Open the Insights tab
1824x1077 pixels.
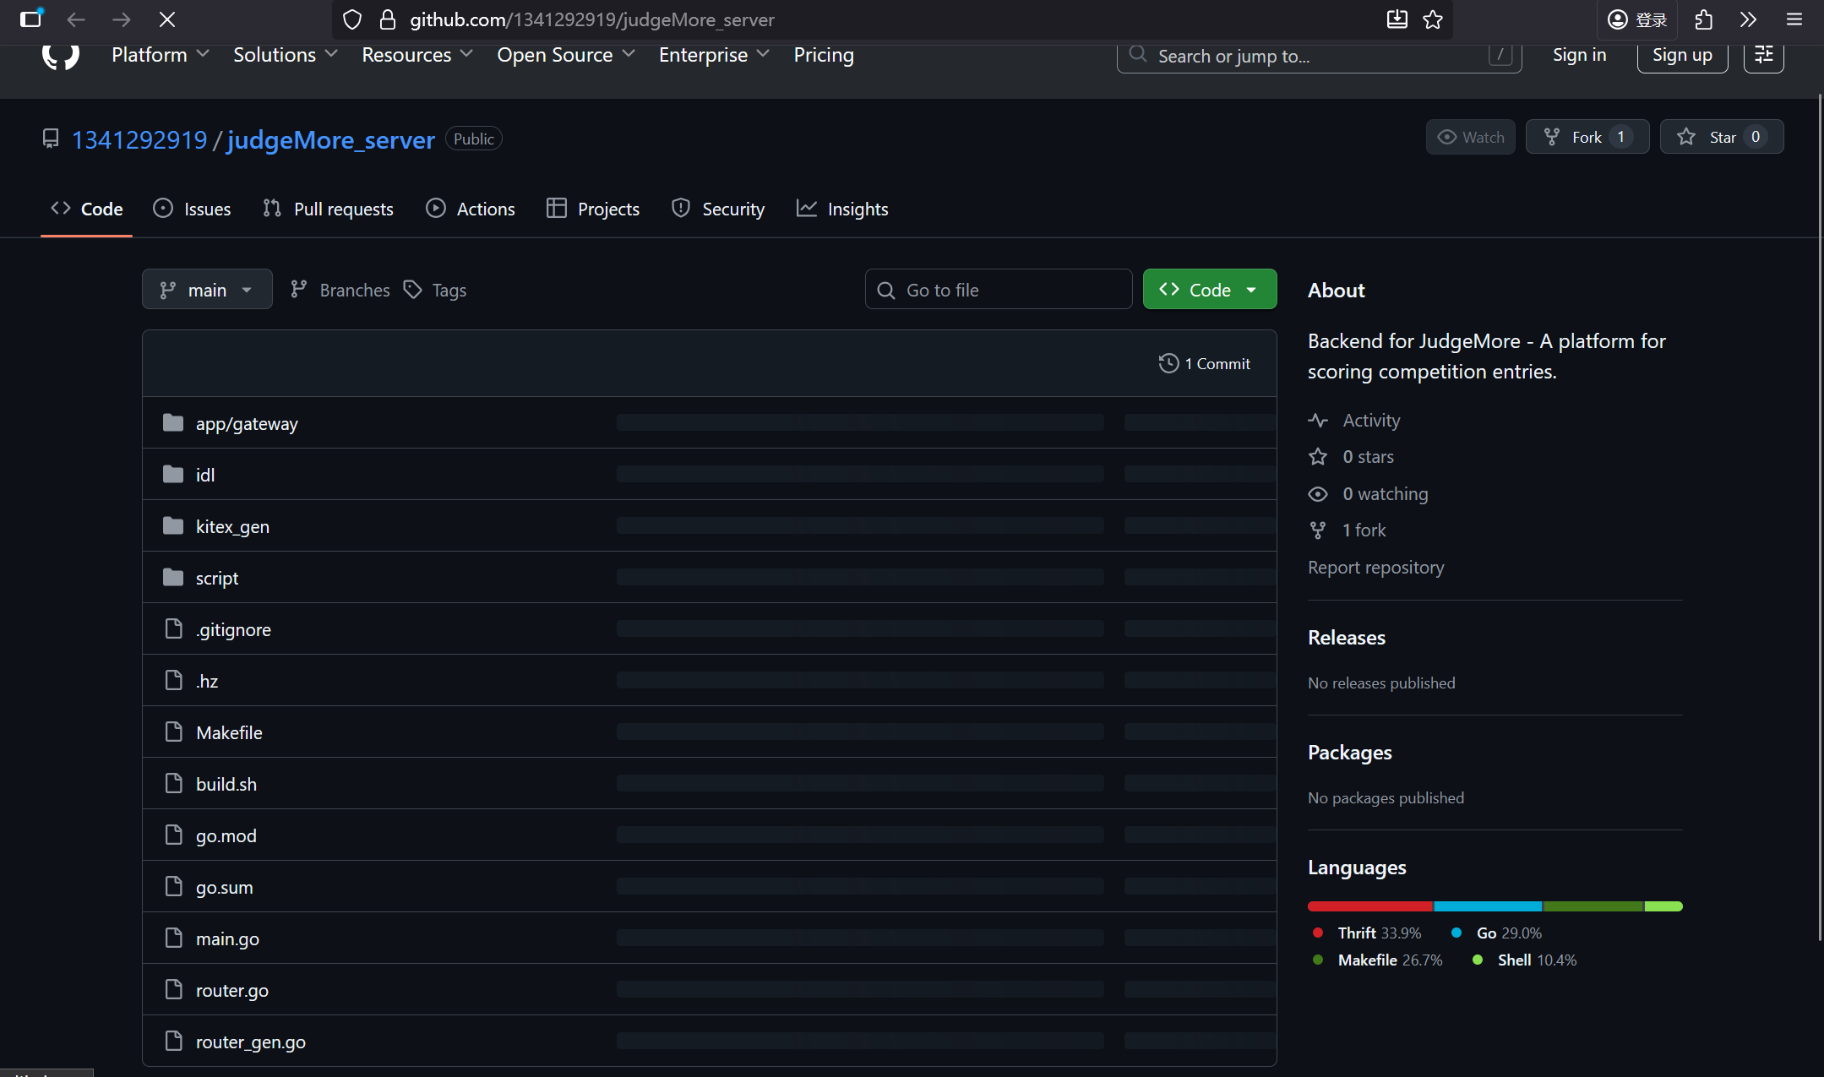pyautogui.click(x=842, y=209)
